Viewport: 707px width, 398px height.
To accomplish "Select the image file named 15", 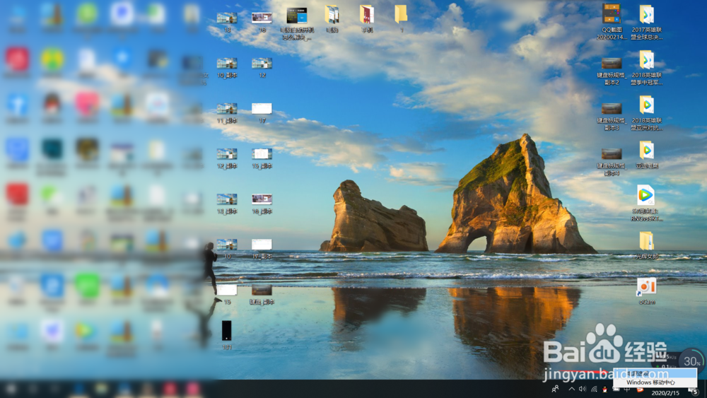I will click(x=227, y=294).
